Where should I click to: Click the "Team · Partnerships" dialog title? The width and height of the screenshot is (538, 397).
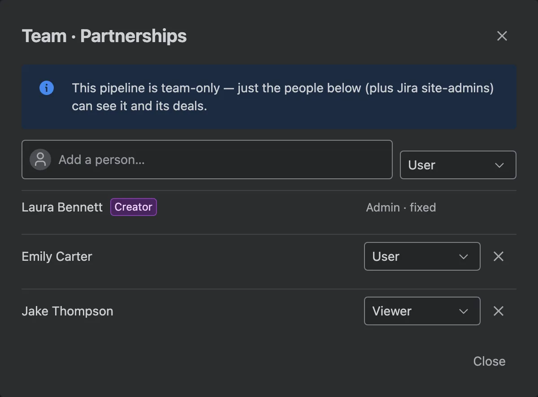point(104,36)
